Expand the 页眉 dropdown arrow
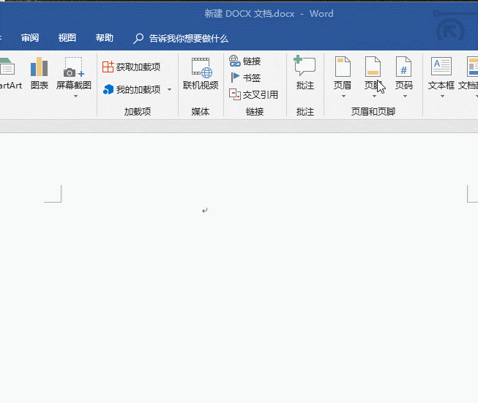The image size is (478, 403). [x=343, y=97]
